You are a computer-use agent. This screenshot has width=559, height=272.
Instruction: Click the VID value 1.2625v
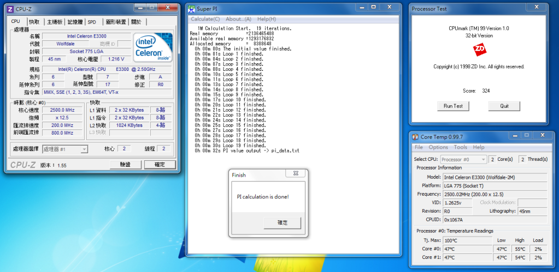[x=457, y=203]
